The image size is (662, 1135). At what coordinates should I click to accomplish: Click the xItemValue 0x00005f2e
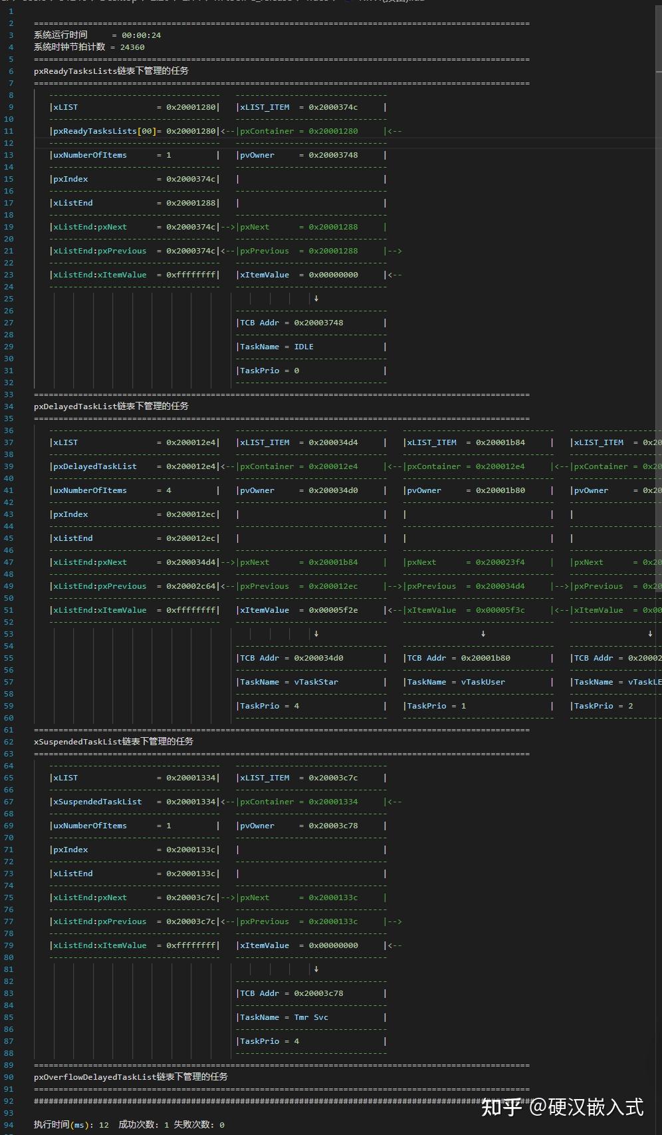[x=333, y=610]
